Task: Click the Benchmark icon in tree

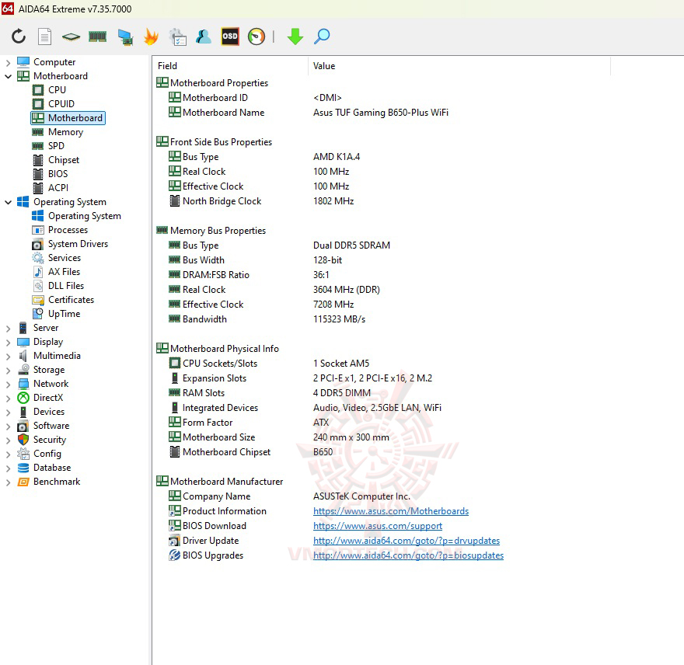Action: click(23, 482)
